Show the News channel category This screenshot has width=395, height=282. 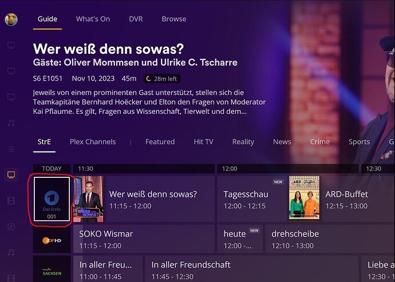point(282,142)
